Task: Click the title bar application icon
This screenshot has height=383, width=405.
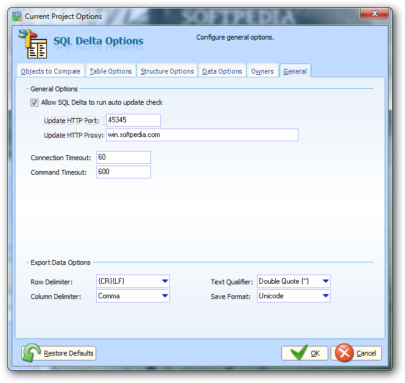Action: [17, 16]
